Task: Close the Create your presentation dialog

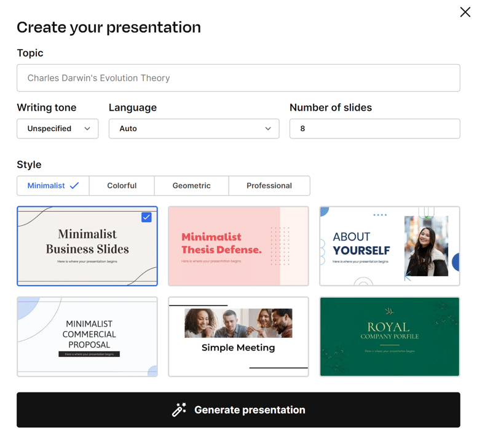Action: tap(465, 12)
